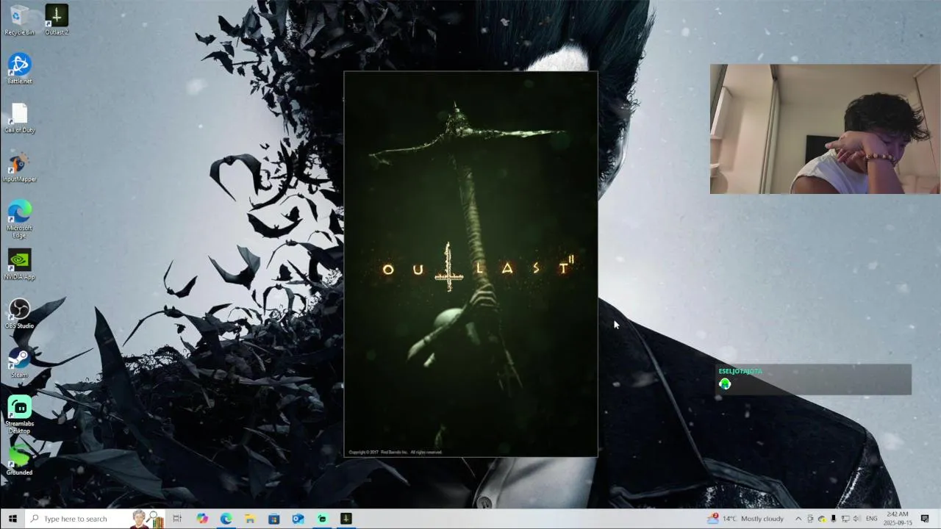Viewport: 941px width, 529px height.
Task: Click the ENG language indicator
Action: (871, 519)
